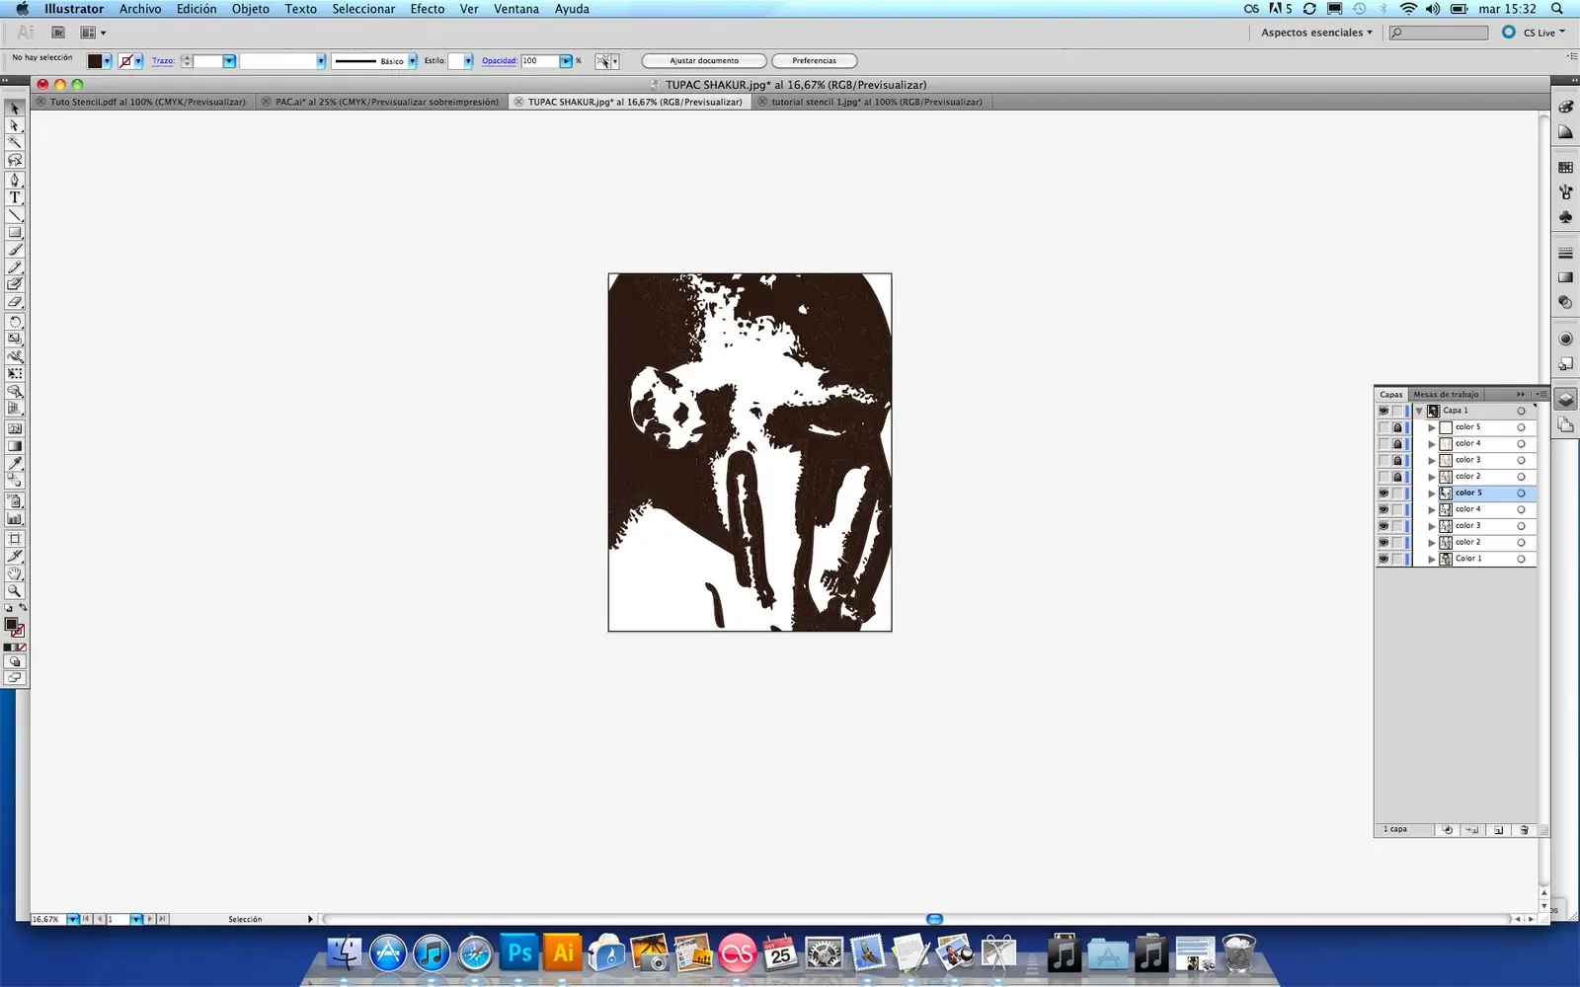Open the stroke color dropdown in control bar

point(138,61)
